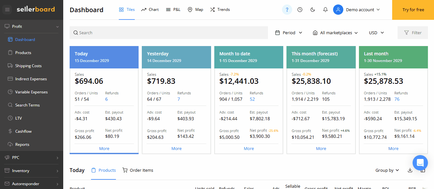Screen dimensions: 434x189
Task: Click the Demo account avatar icon
Action: [338, 10]
